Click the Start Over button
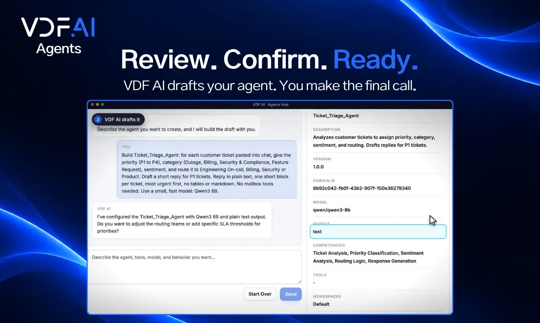The width and height of the screenshot is (540, 323). pyautogui.click(x=260, y=294)
